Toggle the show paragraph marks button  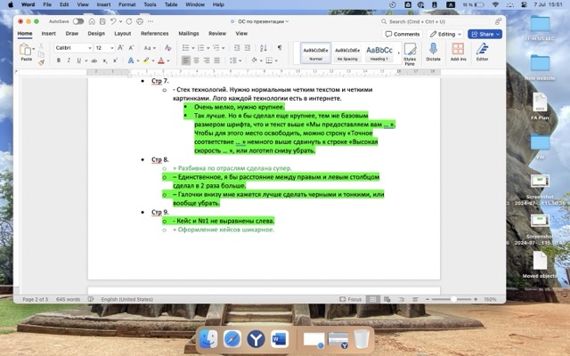point(279,47)
